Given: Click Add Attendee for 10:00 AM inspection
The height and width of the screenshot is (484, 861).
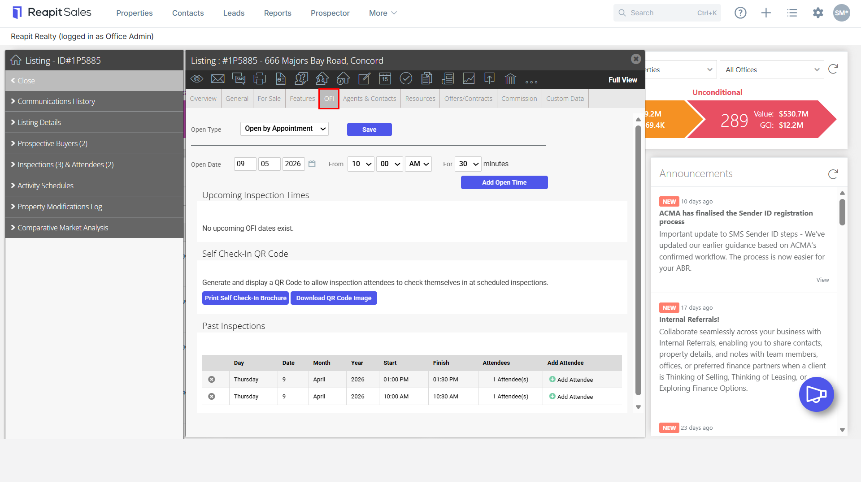Looking at the screenshot, I should 571,397.
